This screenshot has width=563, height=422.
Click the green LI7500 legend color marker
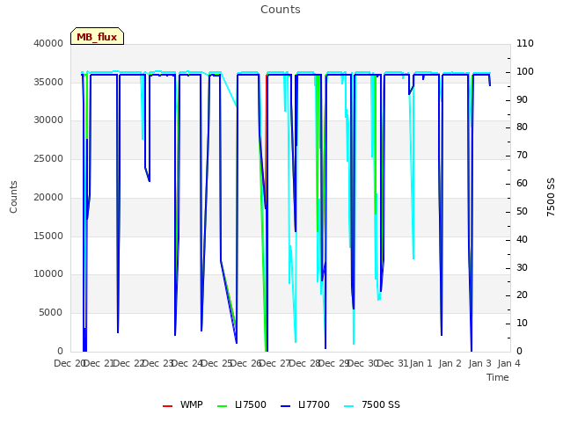[x=223, y=406]
